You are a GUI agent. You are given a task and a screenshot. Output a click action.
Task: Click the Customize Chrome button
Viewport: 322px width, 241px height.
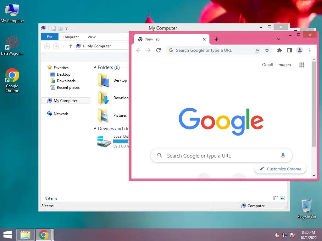coord(280,169)
